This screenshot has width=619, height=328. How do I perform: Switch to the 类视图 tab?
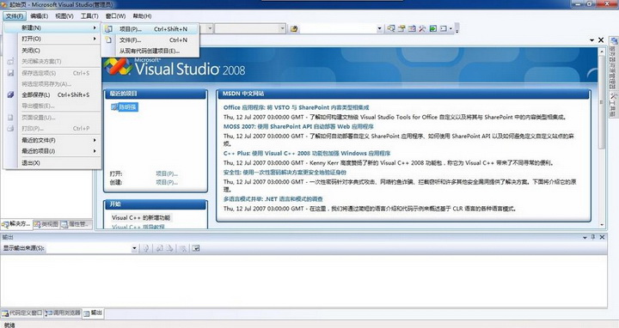(46, 224)
